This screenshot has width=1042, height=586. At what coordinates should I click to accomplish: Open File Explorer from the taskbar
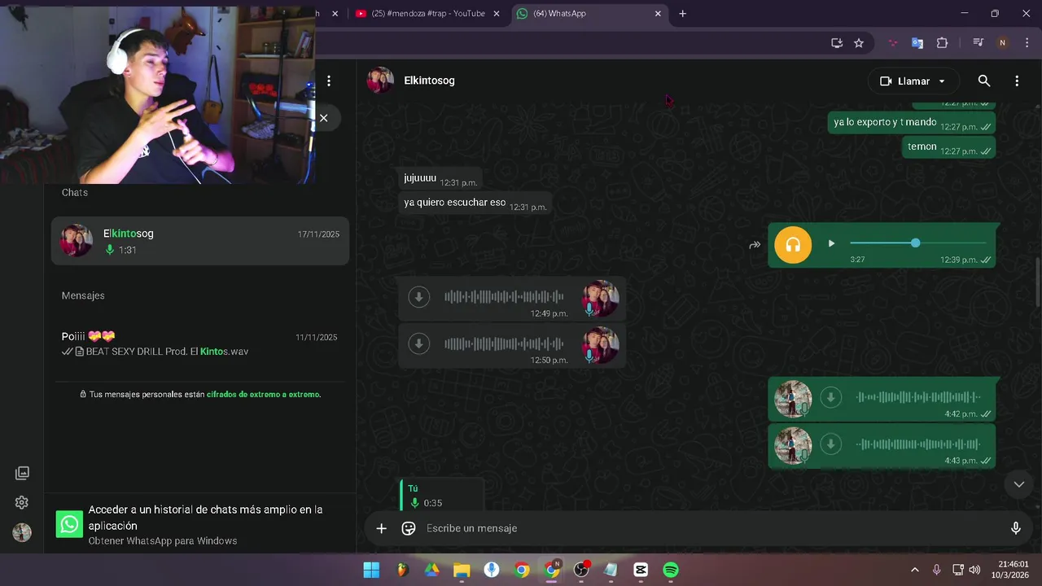click(x=462, y=570)
